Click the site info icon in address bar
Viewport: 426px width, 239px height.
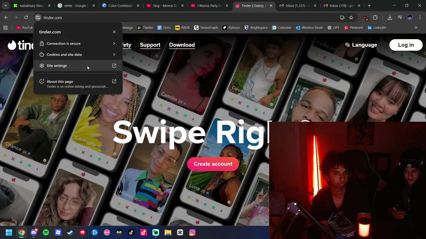[38, 18]
